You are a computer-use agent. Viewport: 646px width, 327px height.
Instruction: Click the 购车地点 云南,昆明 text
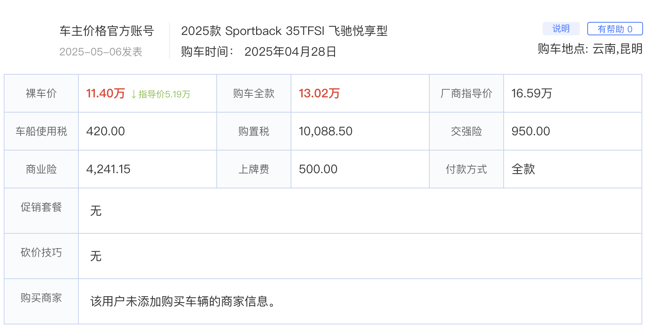[590, 49]
